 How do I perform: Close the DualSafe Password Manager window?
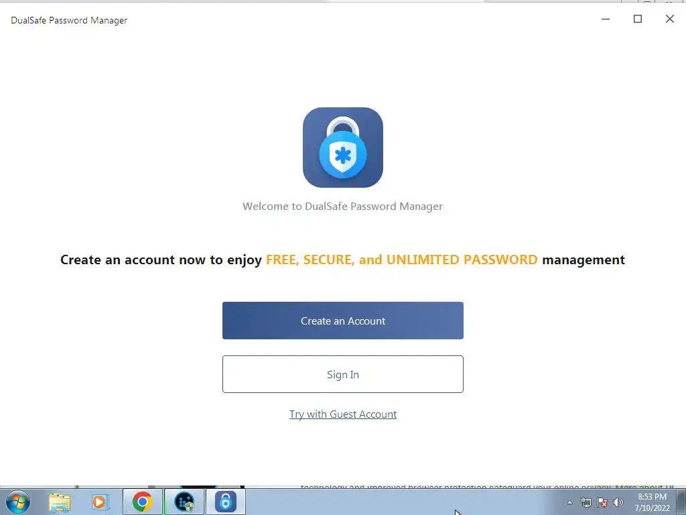pyautogui.click(x=670, y=19)
